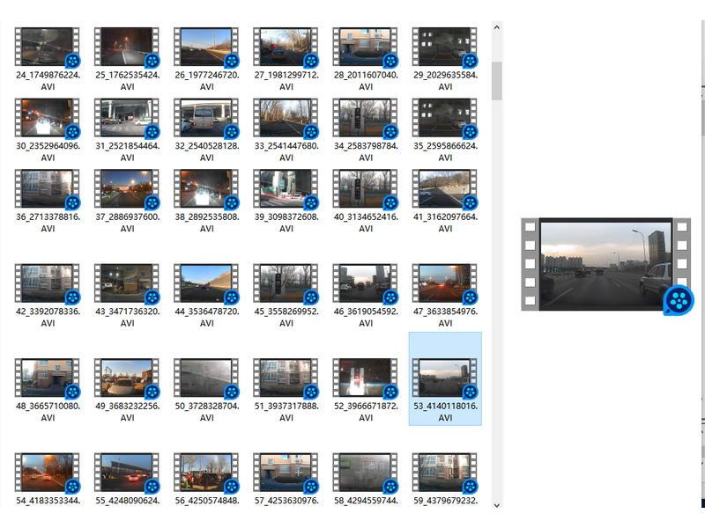
Task: Click the 45_3558269952.AVI icon
Action: (286, 283)
